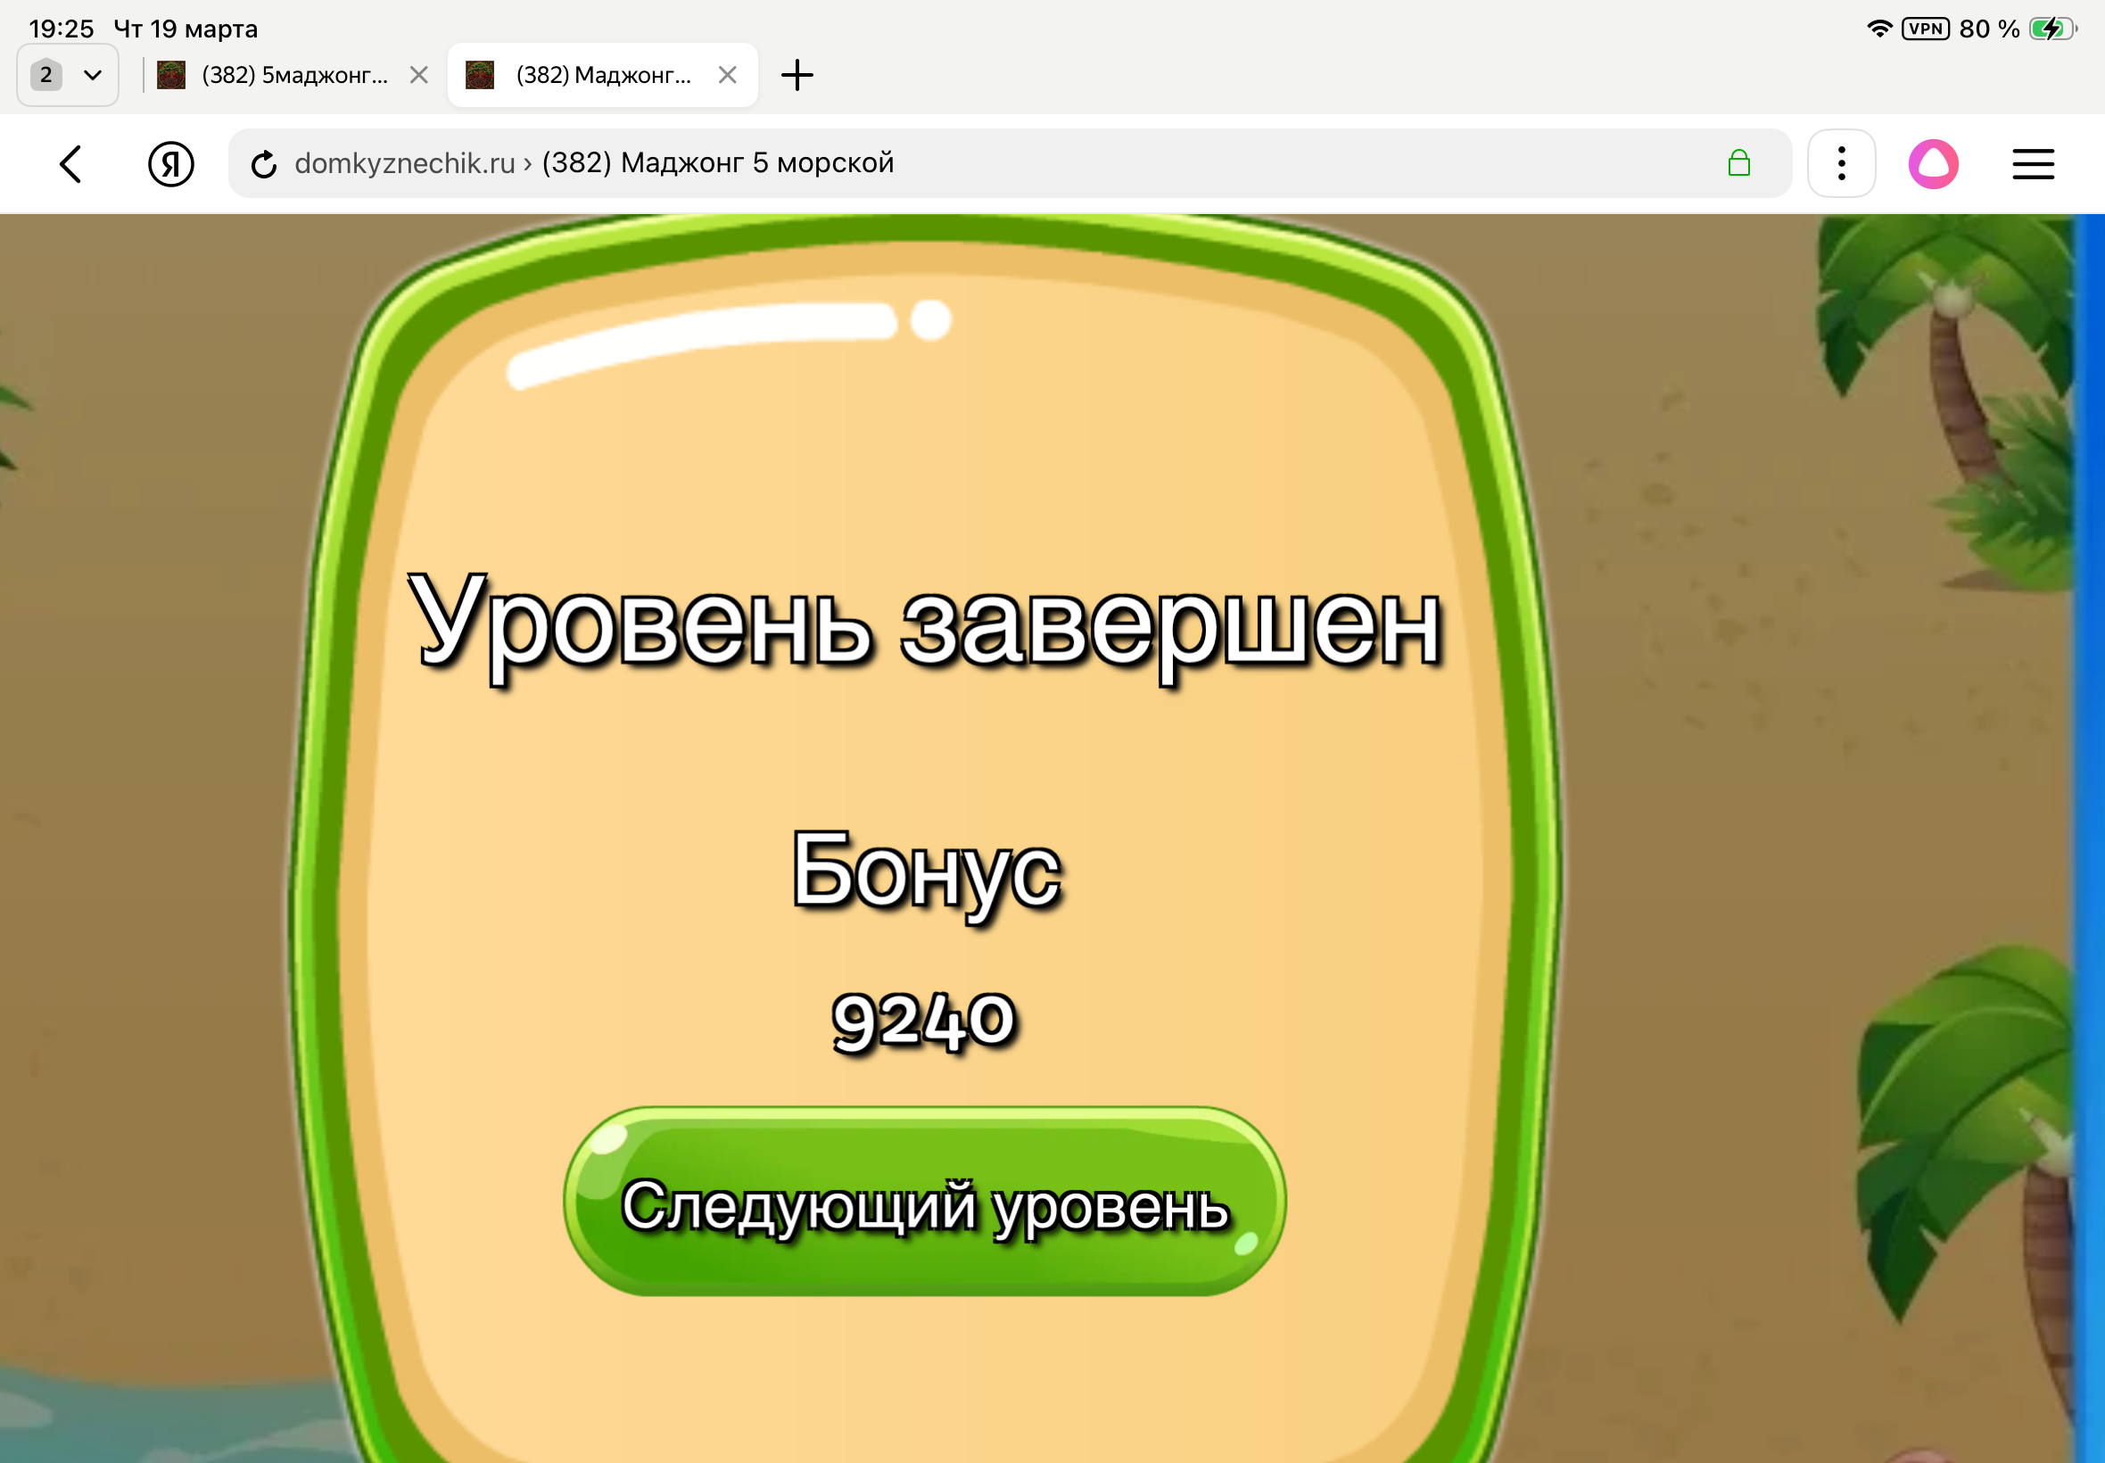Open Yandex home via Я icon
This screenshot has height=1463, width=2105.
pos(170,164)
